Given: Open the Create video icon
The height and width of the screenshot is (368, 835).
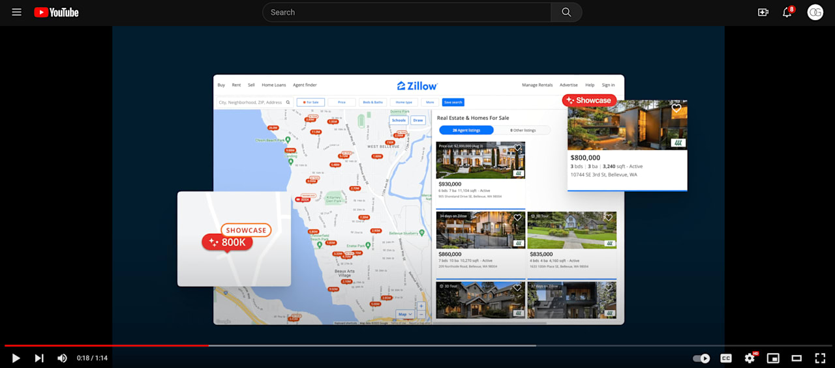Looking at the screenshot, I should coord(763,12).
